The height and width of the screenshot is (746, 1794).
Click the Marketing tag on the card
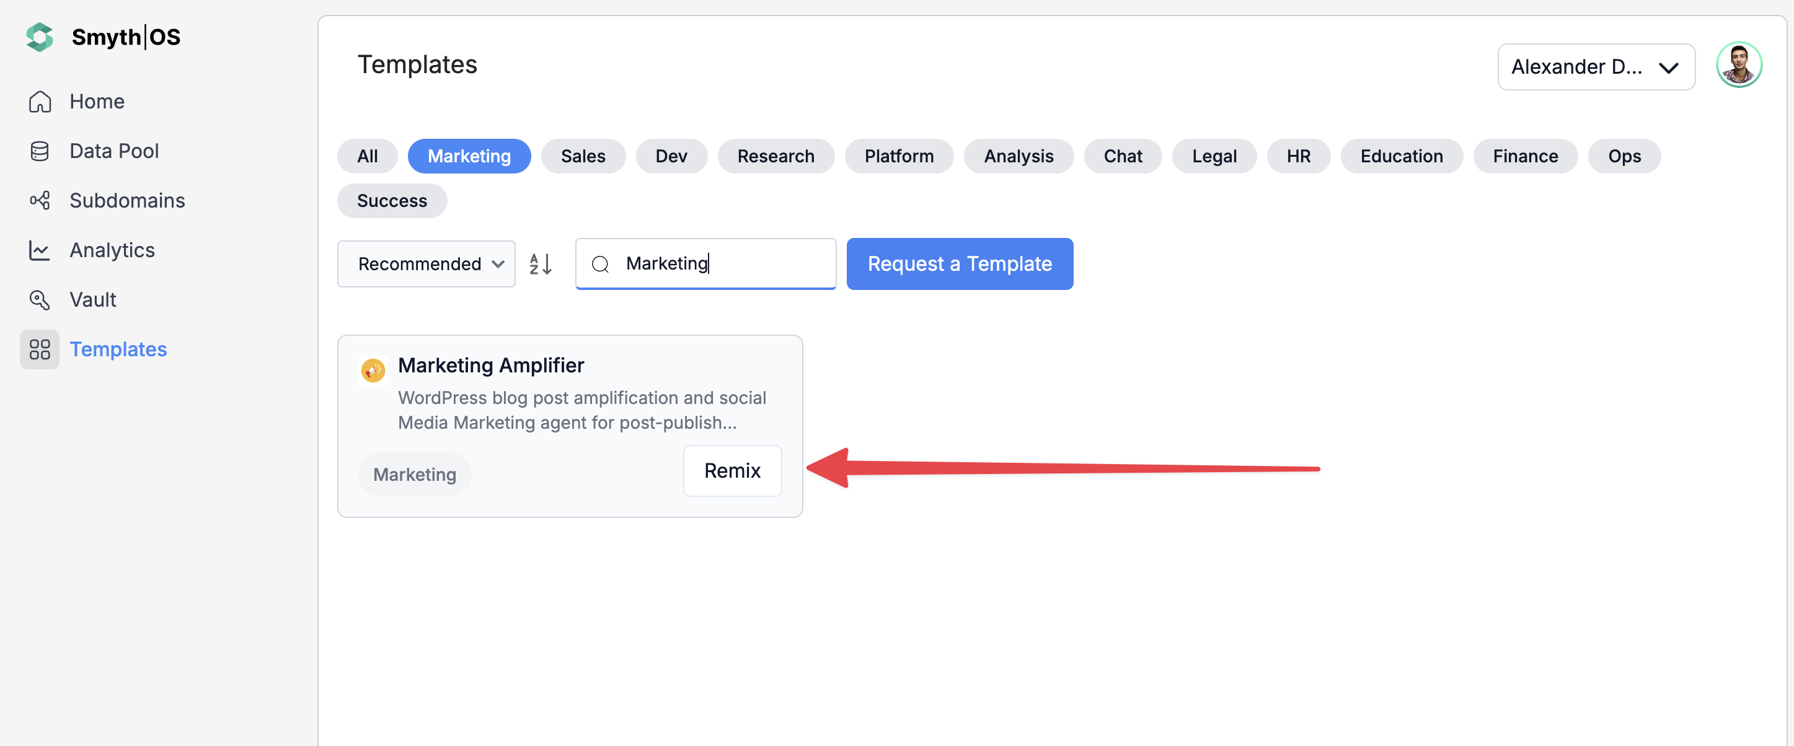[x=414, y=475]
